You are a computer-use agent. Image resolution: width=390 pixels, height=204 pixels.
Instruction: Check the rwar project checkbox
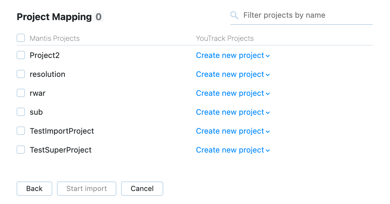click(x=20, y=93)
